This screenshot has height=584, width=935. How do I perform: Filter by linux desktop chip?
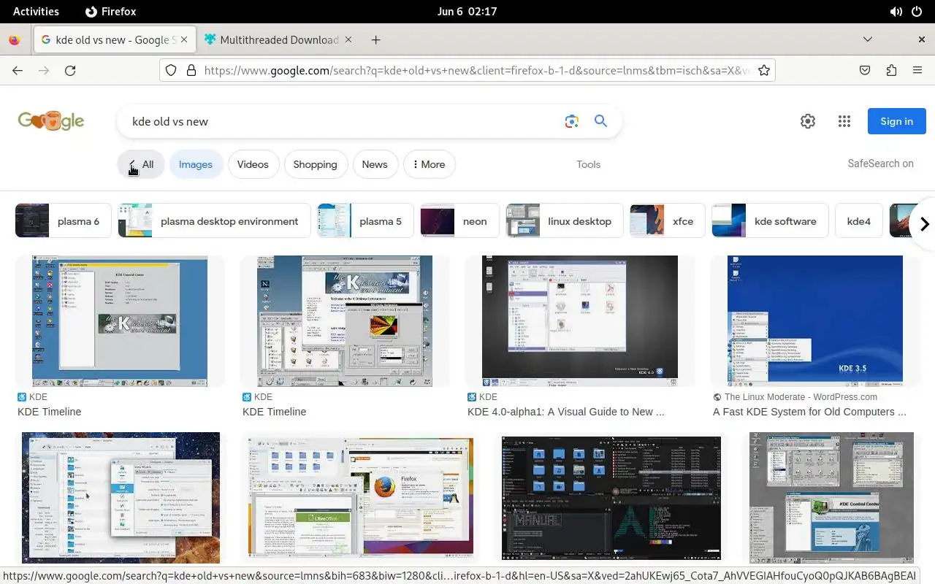(x=565, y=221)
